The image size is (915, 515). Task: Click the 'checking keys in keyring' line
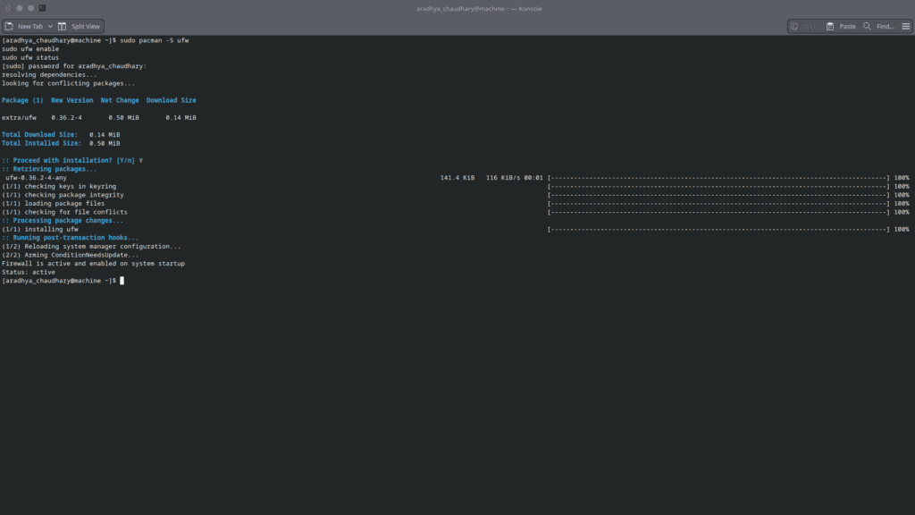coord(59,186)
